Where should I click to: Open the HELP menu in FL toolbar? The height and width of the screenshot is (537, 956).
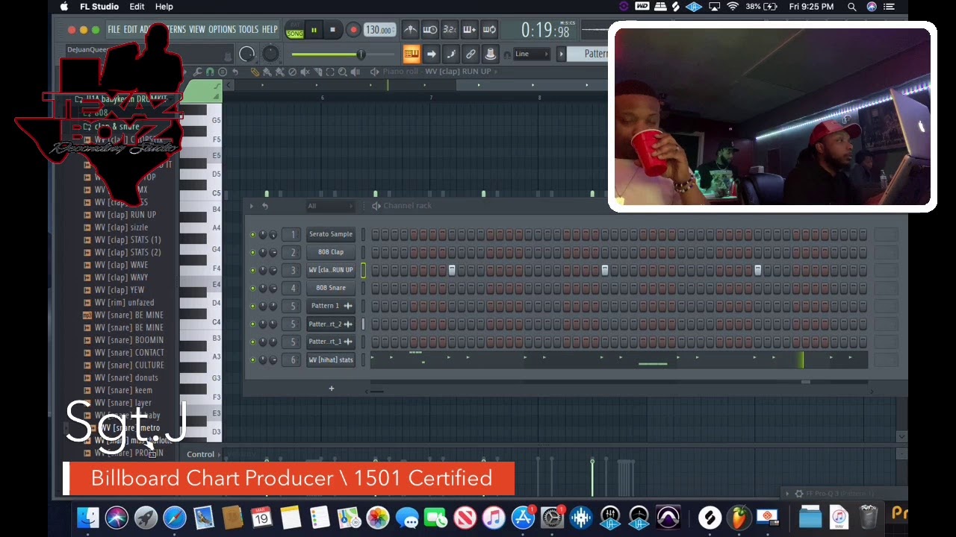[x=270, y=29]
